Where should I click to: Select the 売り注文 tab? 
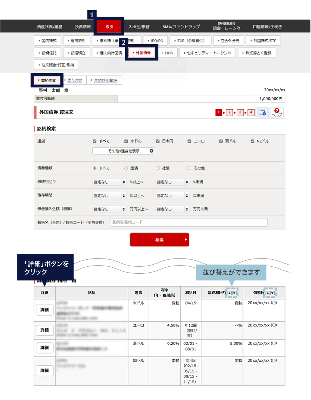pyautogui.click(x=75, y=80)
